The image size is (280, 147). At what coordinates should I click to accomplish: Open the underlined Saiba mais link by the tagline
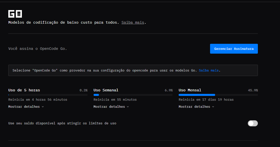[133, 22]
